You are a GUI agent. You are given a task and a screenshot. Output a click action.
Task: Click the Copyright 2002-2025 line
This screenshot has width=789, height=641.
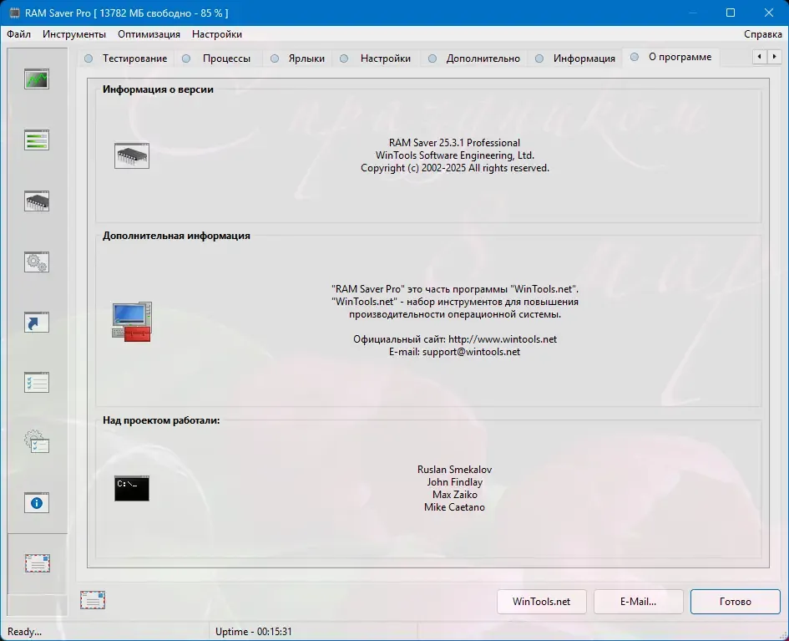(x=454, y=168)
